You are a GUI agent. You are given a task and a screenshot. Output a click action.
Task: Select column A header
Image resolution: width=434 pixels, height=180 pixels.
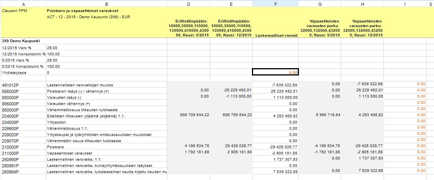(x=23, y=3)
